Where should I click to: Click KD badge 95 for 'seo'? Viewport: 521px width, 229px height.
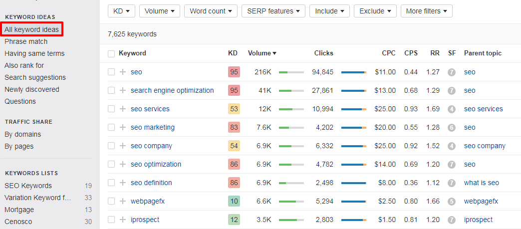(x=234, y=72)
